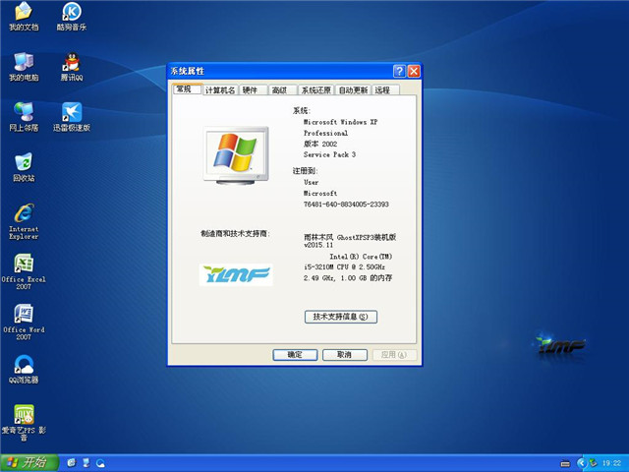Switch to 系统还原 tab

point(315,89)
